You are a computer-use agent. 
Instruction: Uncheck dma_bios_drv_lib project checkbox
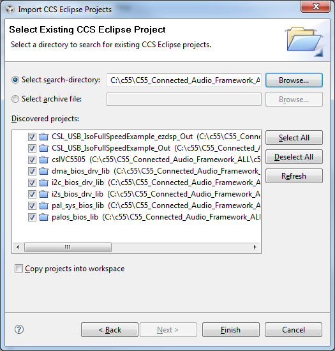[32, 171]
